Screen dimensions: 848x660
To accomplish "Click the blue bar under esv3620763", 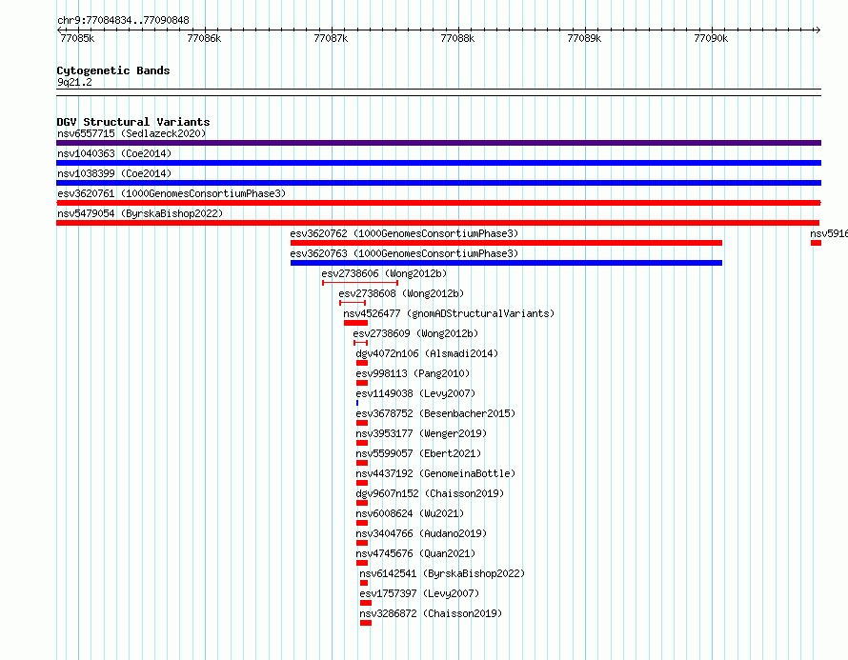I will pyautogui.click(x=506, y=263).
